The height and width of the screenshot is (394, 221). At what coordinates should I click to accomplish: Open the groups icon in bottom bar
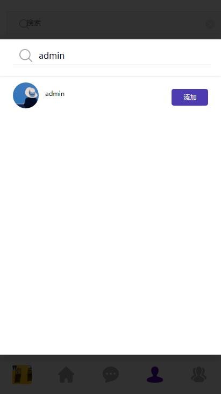pos(199,375)
